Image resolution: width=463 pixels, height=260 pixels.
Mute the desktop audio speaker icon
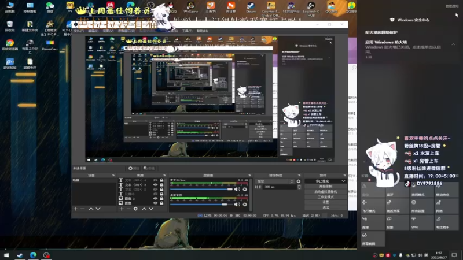pyautogui.click(x=237, y=205)
